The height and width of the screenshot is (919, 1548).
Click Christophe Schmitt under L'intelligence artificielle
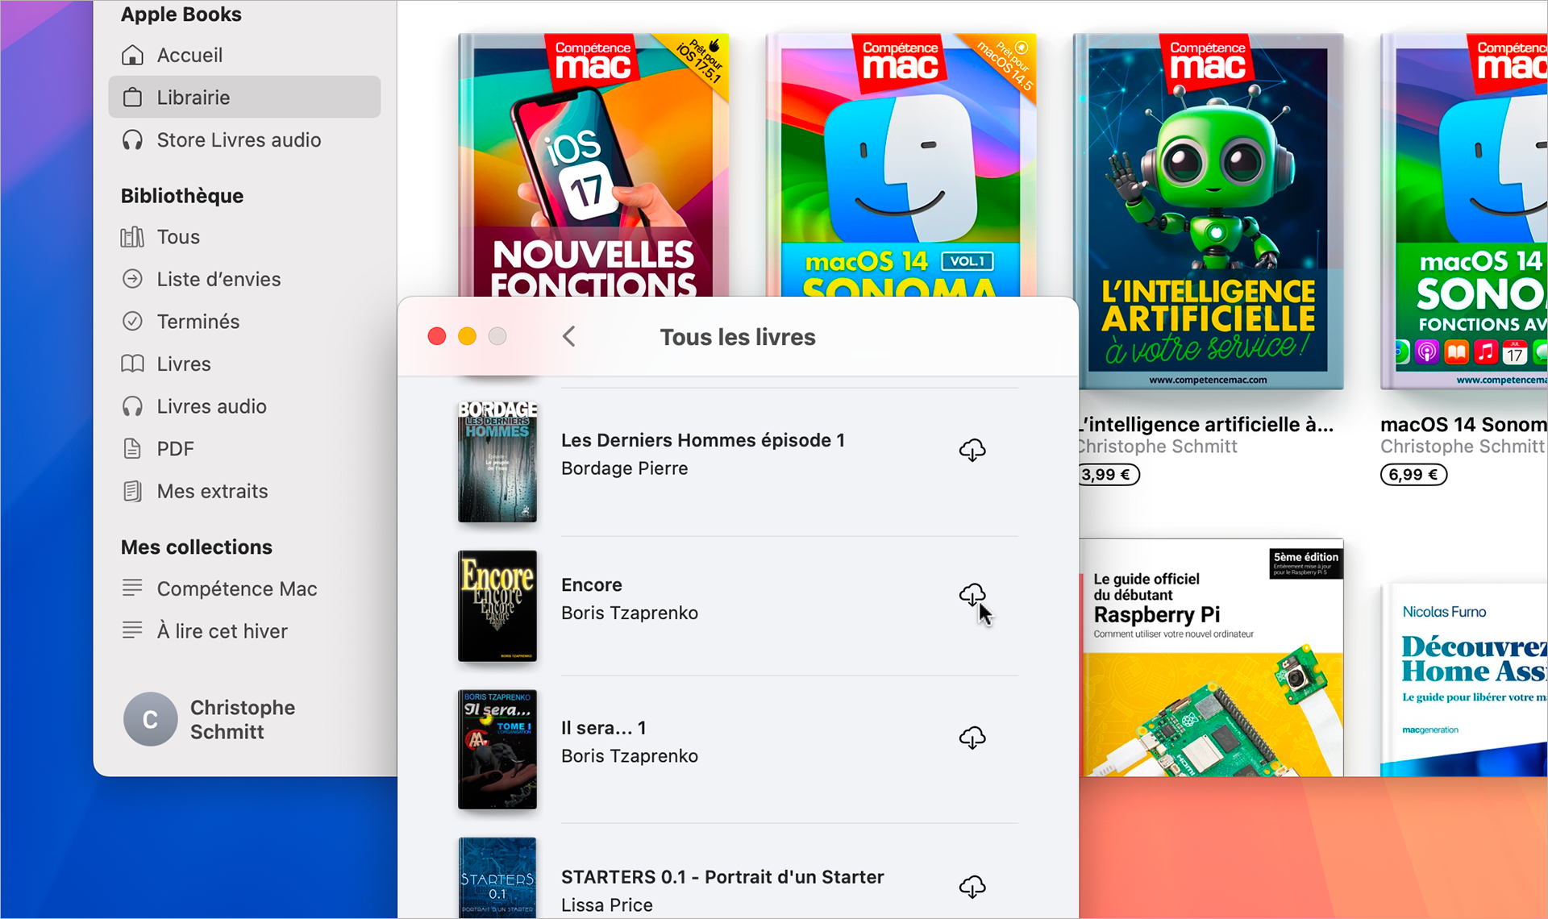[x=1159, y=447]
